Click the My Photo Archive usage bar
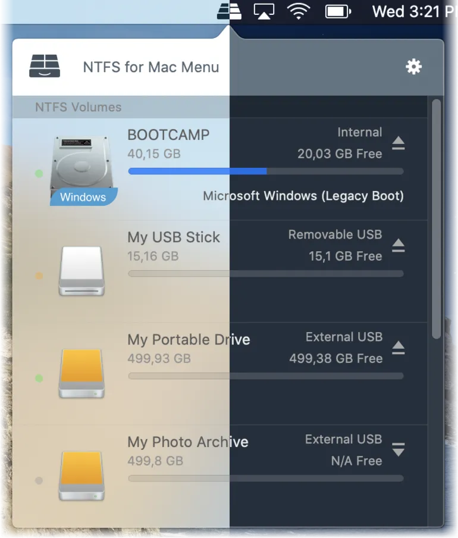The width and height of the screenshot is (458, 538). [266, 478]
